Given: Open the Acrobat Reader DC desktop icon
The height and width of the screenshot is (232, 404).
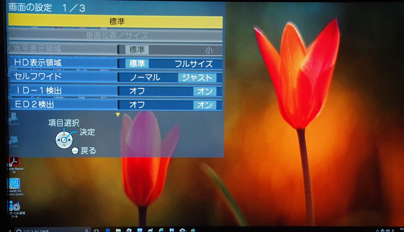Looking at the screenshot, I should (14, 165).
